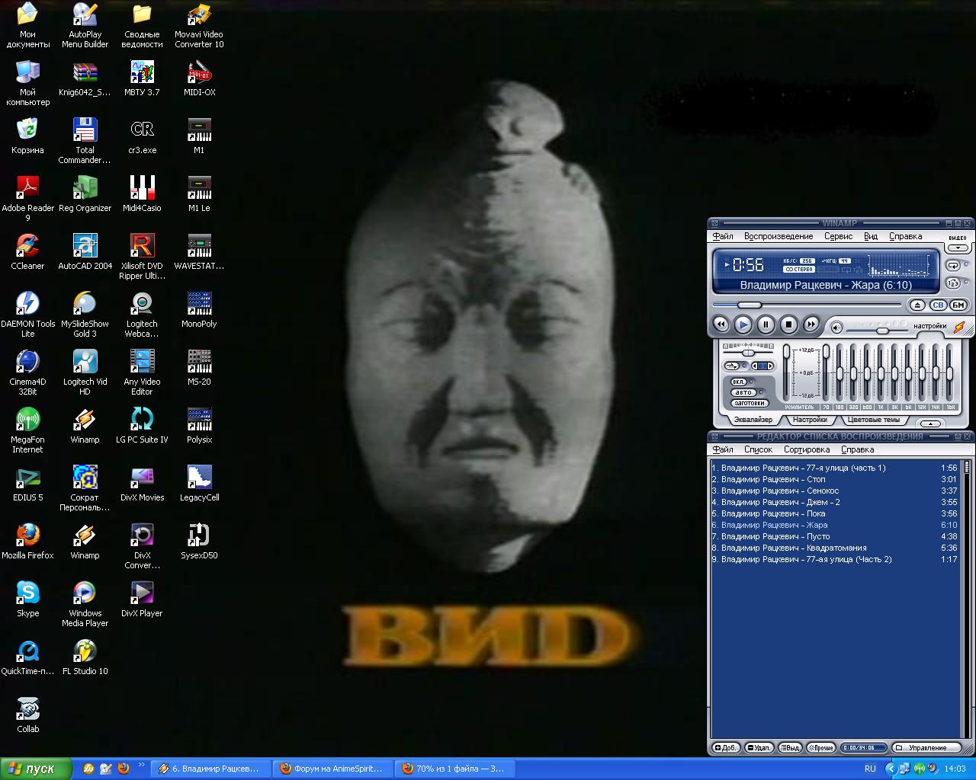Enable equalizer with the ВКЛ. button
This screenshot has height=780, width=976.
[x=739, y=382]
